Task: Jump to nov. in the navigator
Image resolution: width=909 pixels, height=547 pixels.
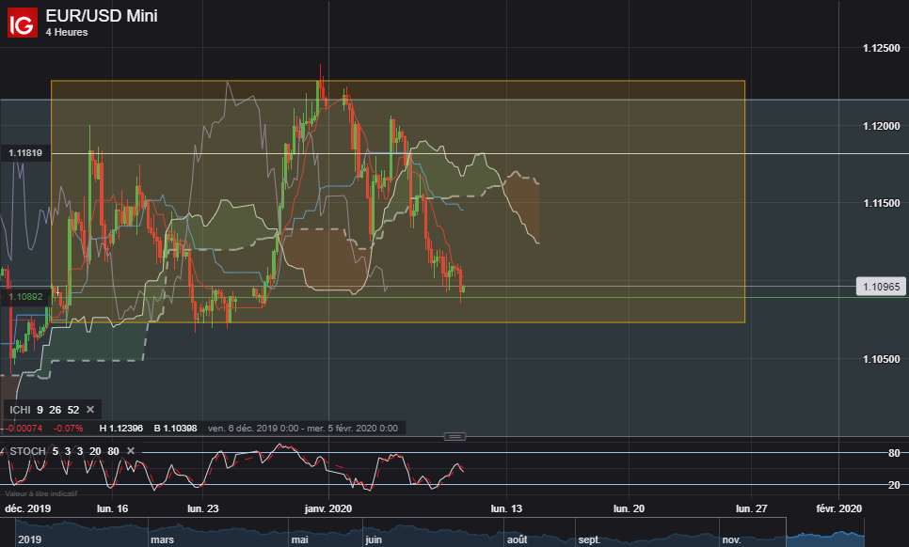Action: pos(731,539)
